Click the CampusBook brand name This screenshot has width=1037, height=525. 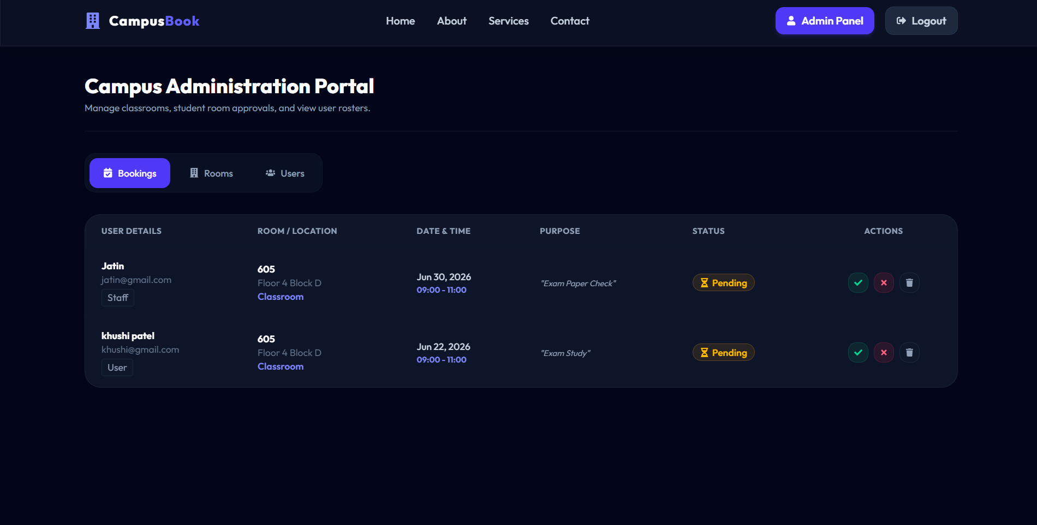point(154,21)
